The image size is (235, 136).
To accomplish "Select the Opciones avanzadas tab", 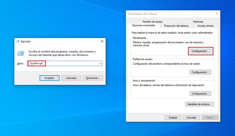I will tap(143, 26).
